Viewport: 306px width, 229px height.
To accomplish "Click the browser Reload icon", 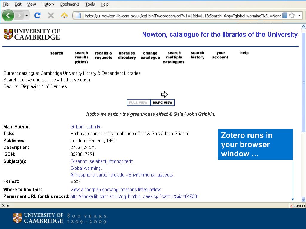I will [x=37, y=16].
